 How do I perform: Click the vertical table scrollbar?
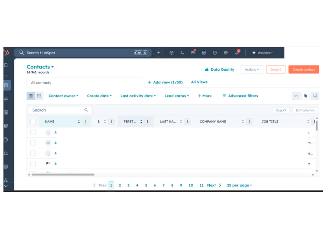coord(317,125)
